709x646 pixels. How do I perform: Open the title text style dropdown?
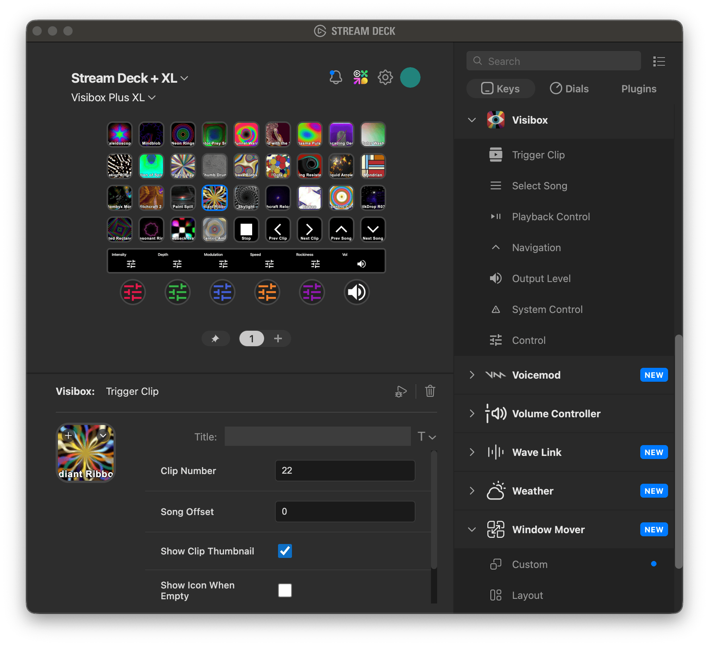click(427, 437)
